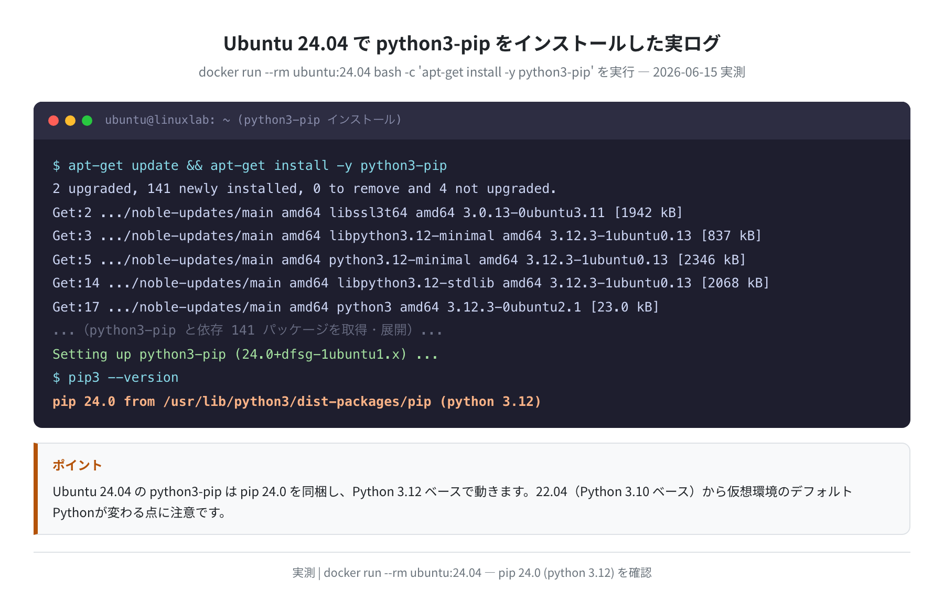Screen dimensions: 944x601
Task: Click the ポイント callout heading
Action: [77, 465]
